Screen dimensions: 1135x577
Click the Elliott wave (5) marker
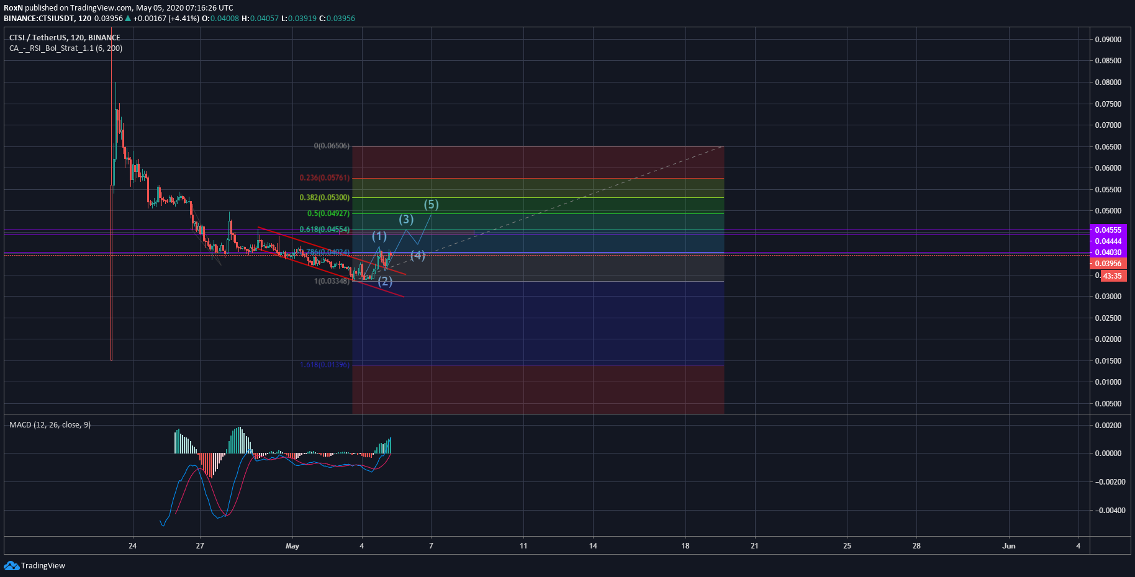(x=432, y=204)
